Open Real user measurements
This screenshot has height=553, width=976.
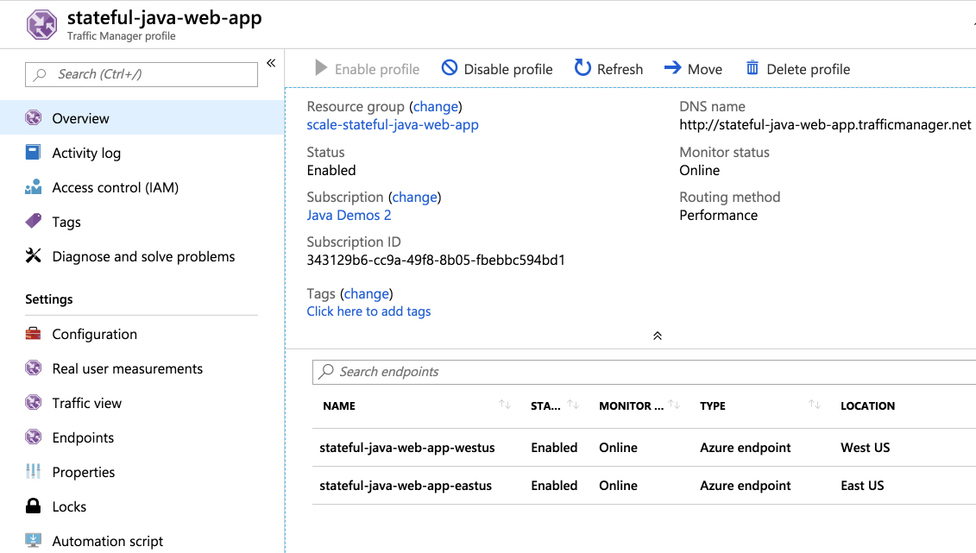pyautogui.click(x=128, y=369)
